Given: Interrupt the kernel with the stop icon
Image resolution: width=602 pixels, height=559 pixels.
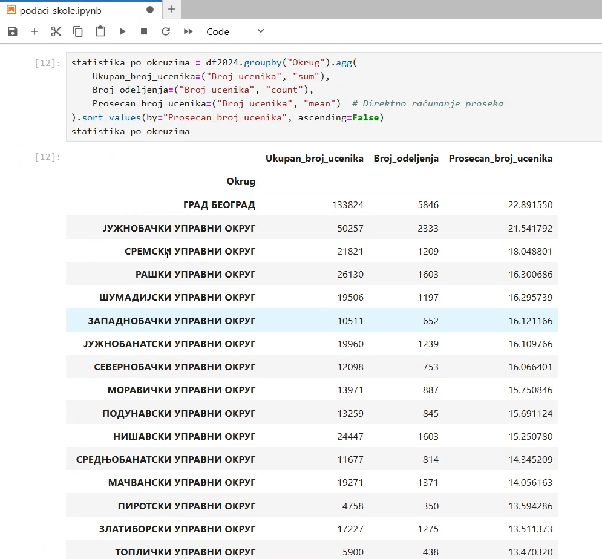Looking at the screenshot, I should (144, 31).
